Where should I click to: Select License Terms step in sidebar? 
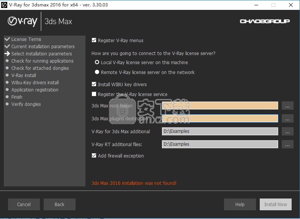pos(26,39)
